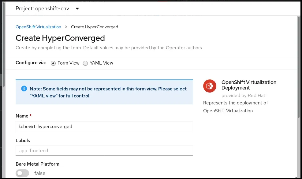The width and height of the screenshot is (302, 179).
Task: Enable the Bare Metal Platform toggle
Action: point(22,173)
